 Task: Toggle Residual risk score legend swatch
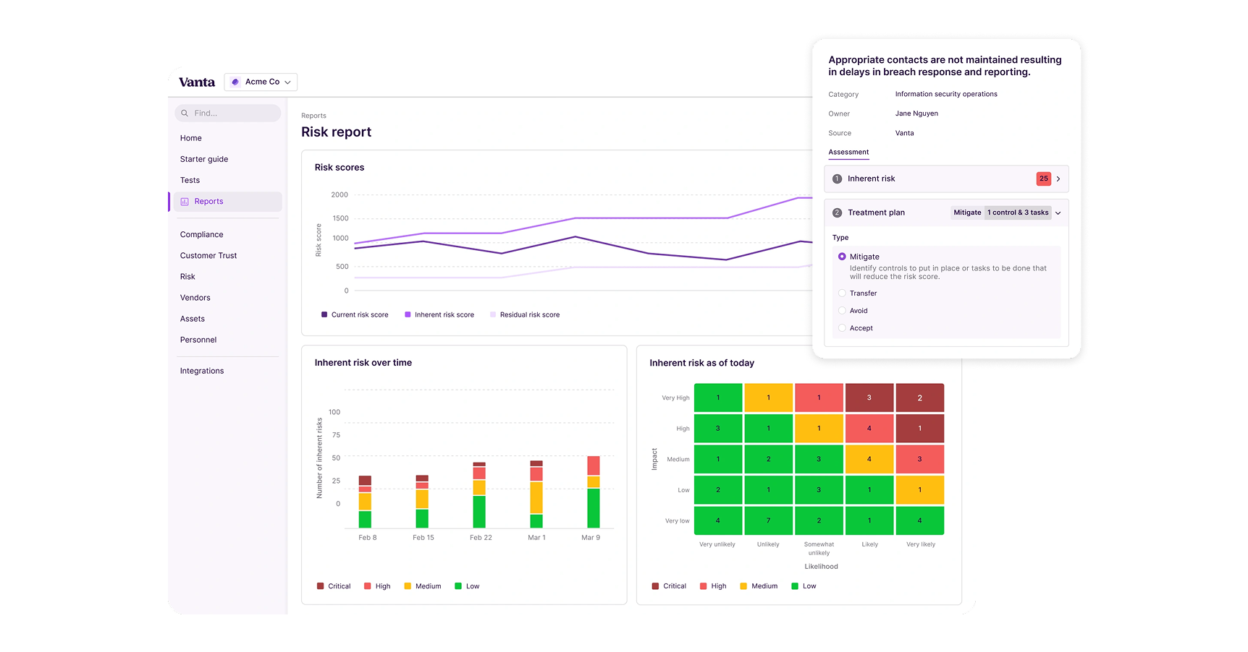(493, 314)
